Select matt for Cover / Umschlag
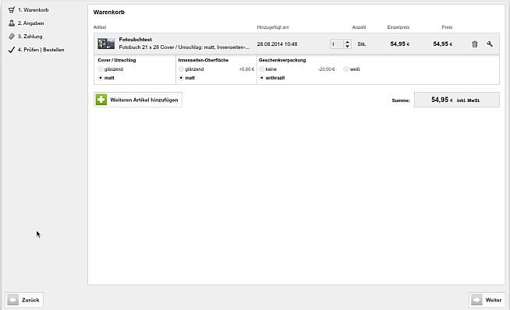This screenshot has height=310, width=510. point(100,78)
